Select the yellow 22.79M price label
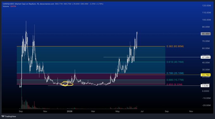The image size is (215, 119). pyautogui.click(x=206, y=75)
